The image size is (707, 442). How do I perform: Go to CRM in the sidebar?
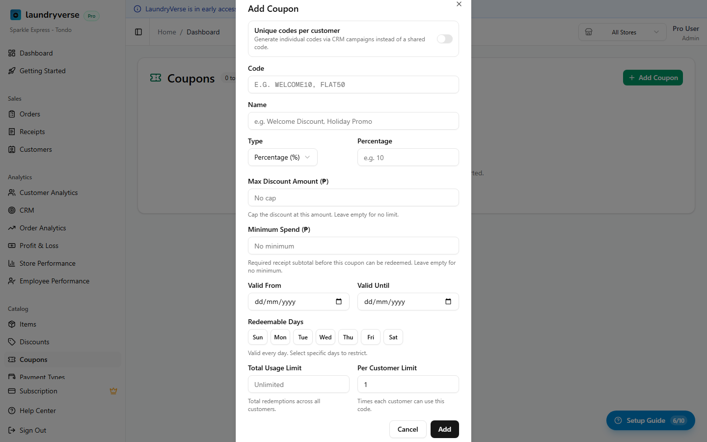click(62, 210)
